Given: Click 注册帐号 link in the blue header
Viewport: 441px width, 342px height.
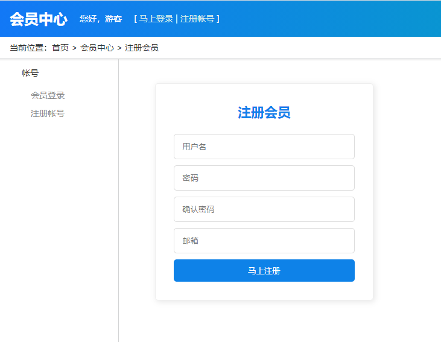Looking at the screenshot, I should point(197,19).
